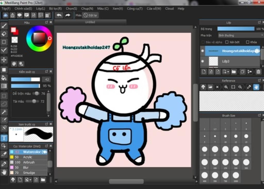Open the Bộ lọc(R) menu
The image size is (264, 189).
55,9
